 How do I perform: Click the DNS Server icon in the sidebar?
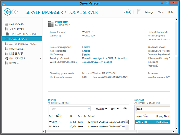click(x=6, y=54)
